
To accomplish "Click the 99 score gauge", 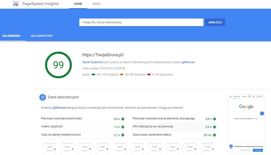I will point(58,65).
